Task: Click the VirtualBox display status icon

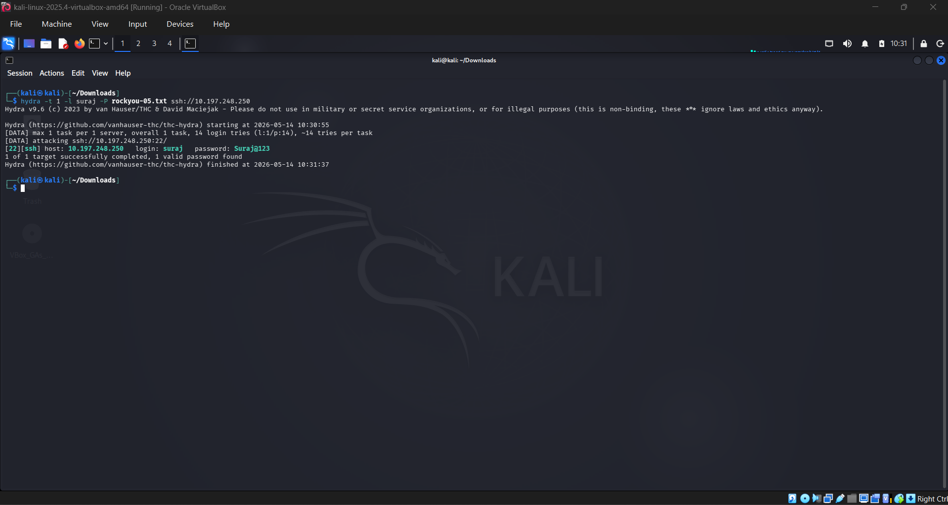Action: click(x=863, y=499)
